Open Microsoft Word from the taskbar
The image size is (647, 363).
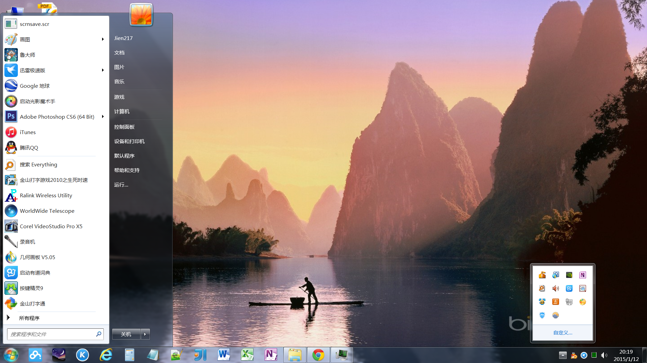pyautogui.click(x=224, y=355)
